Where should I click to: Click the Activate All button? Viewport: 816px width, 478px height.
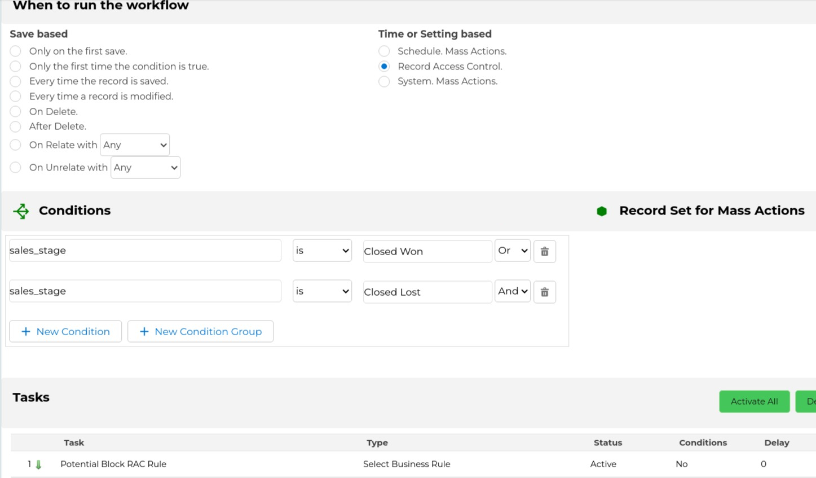click(754, 401)
